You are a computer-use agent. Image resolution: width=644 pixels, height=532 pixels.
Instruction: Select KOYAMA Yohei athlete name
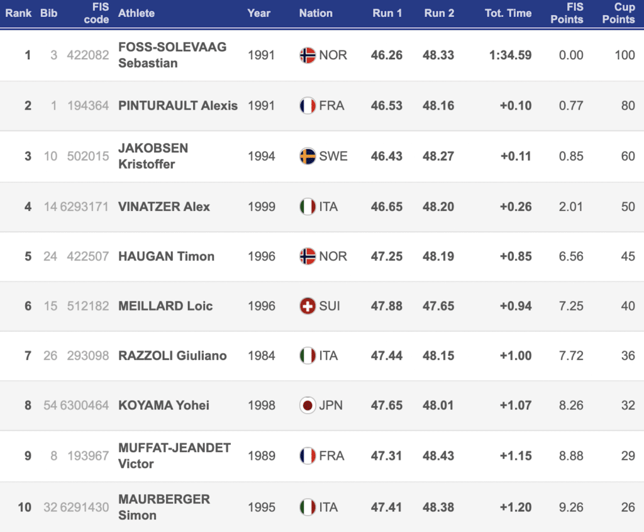pyautogui.click(x=164, y=405)
